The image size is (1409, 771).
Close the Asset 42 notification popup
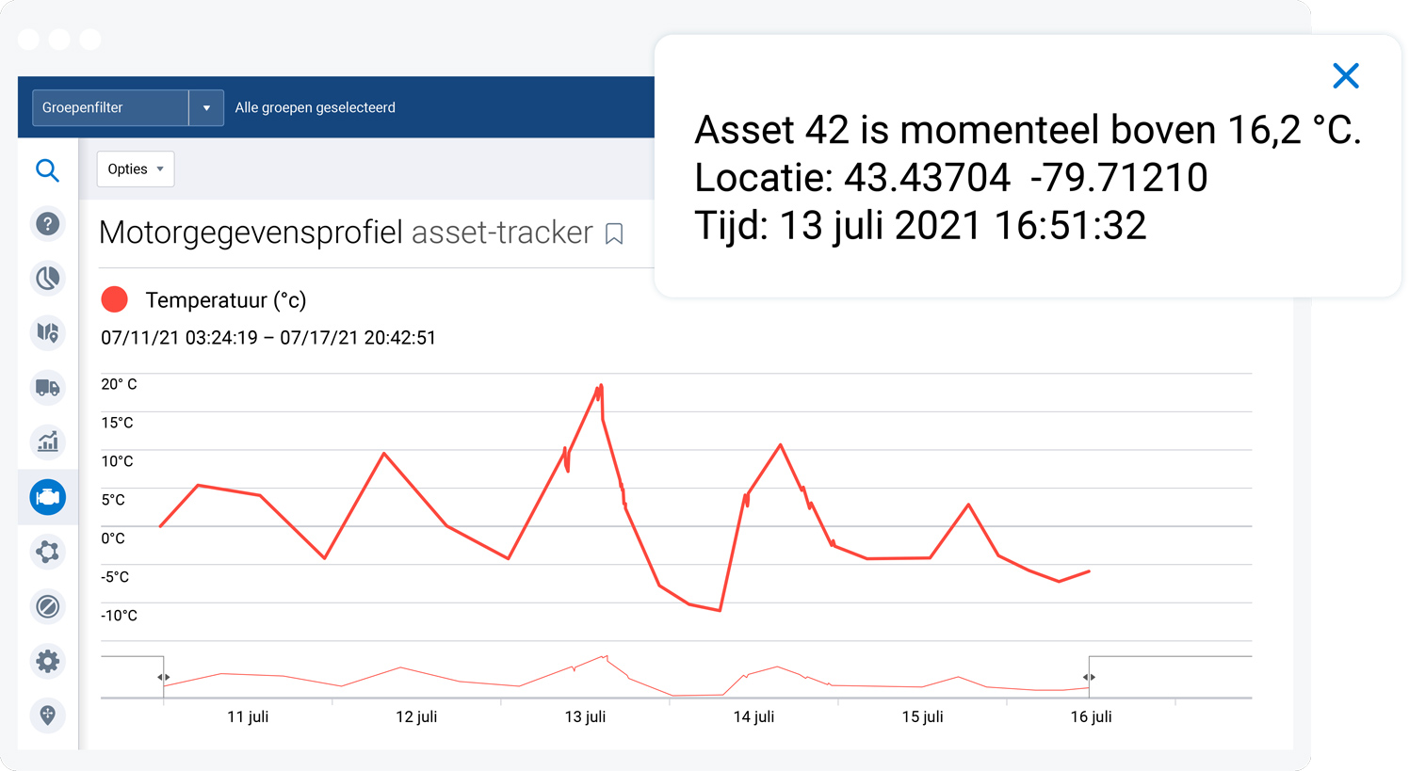click(1346, 76)
